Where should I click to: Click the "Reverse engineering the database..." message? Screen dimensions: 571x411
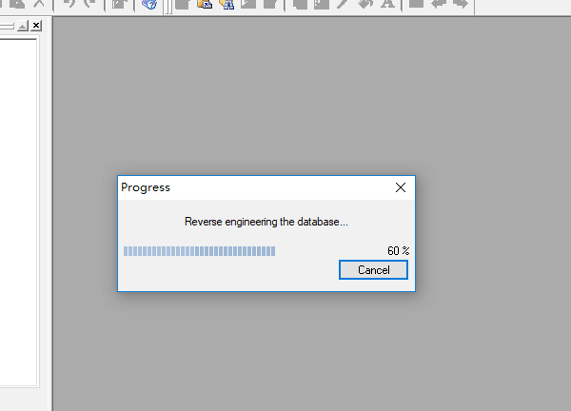tap(266, 222)
